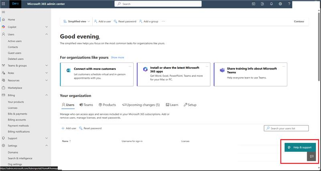
Task: Expand the Teams & groups chevron
Action: coord(47,66)
